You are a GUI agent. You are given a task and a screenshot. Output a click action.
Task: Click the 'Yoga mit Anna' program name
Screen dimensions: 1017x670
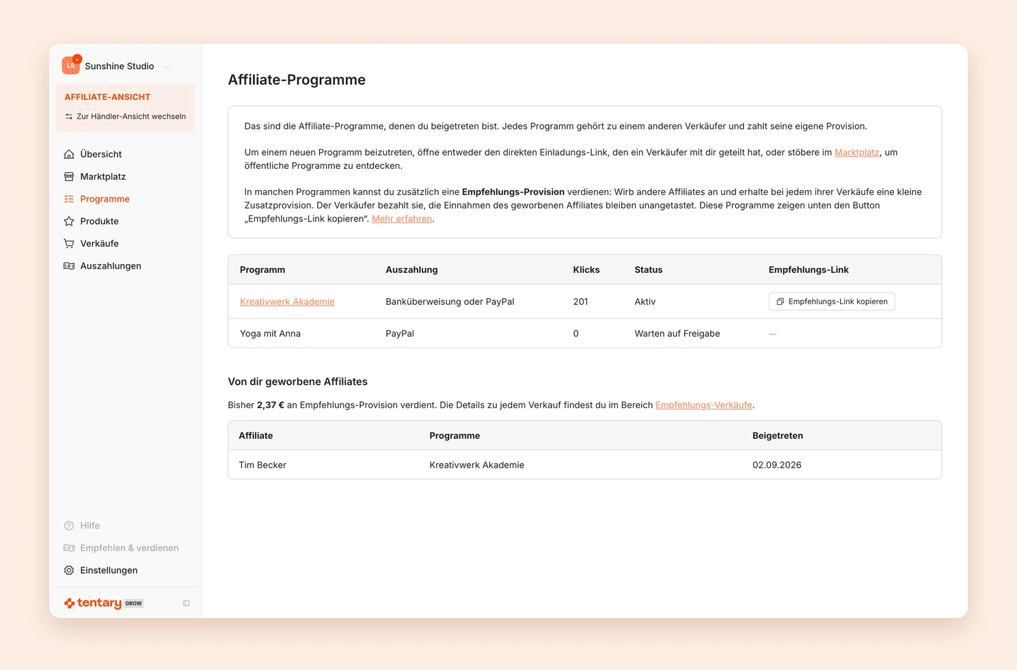270,334
